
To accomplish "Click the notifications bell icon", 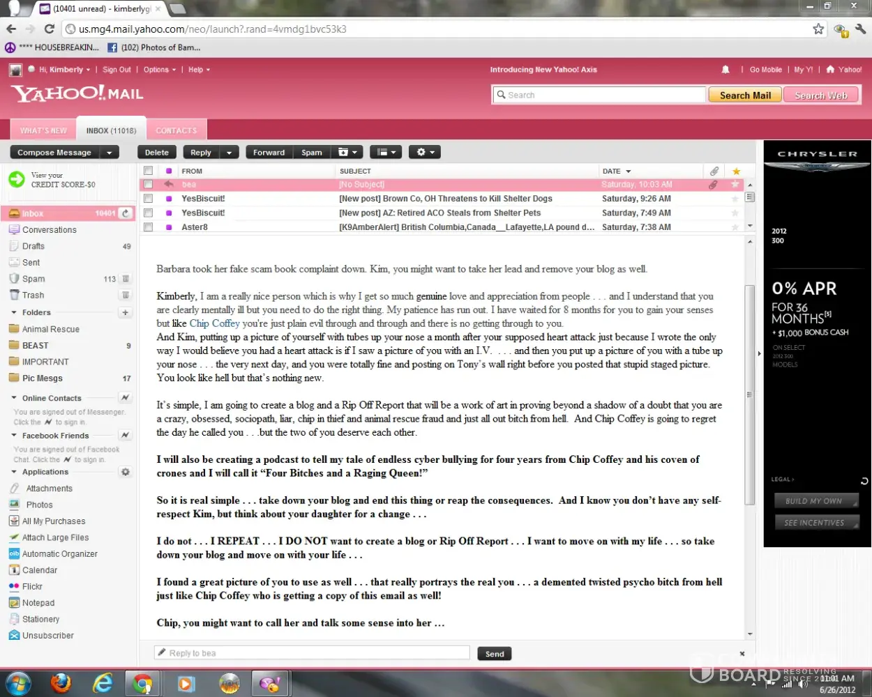I will click(726, 70).
